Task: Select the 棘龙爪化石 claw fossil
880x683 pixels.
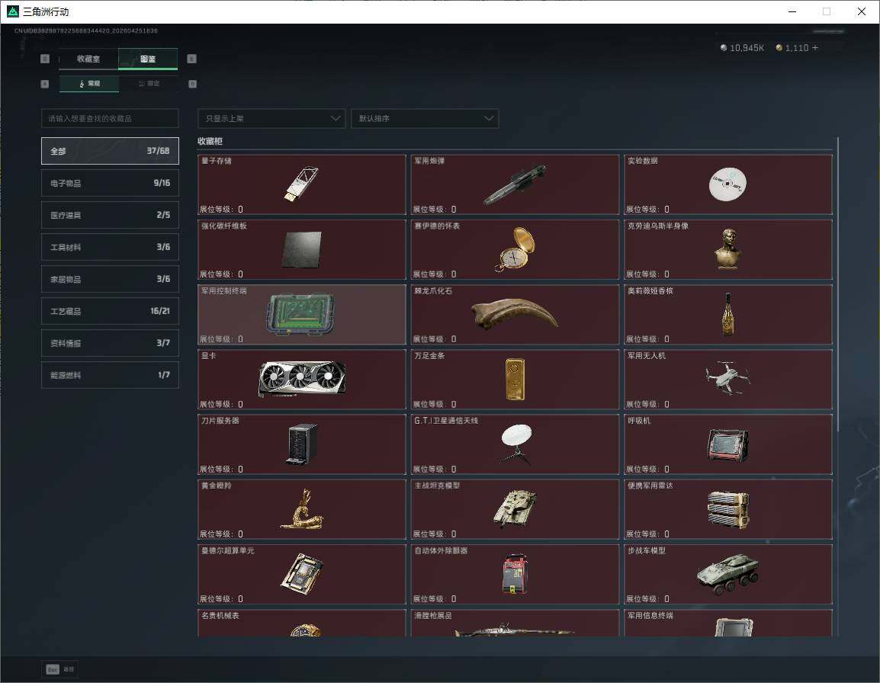Action: tap(515, 314)
